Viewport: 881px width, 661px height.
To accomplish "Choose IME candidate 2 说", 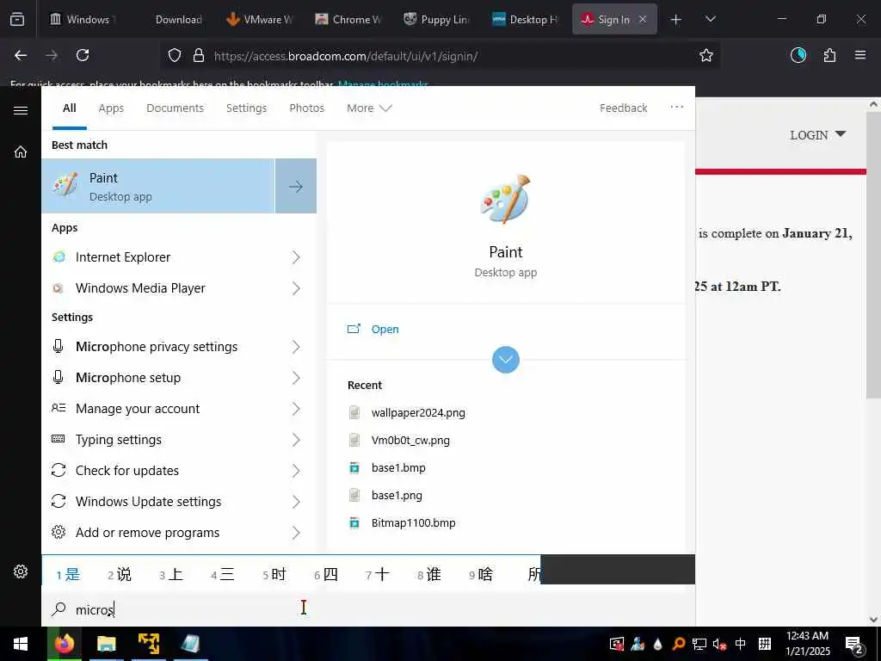I will click(119, 574).
